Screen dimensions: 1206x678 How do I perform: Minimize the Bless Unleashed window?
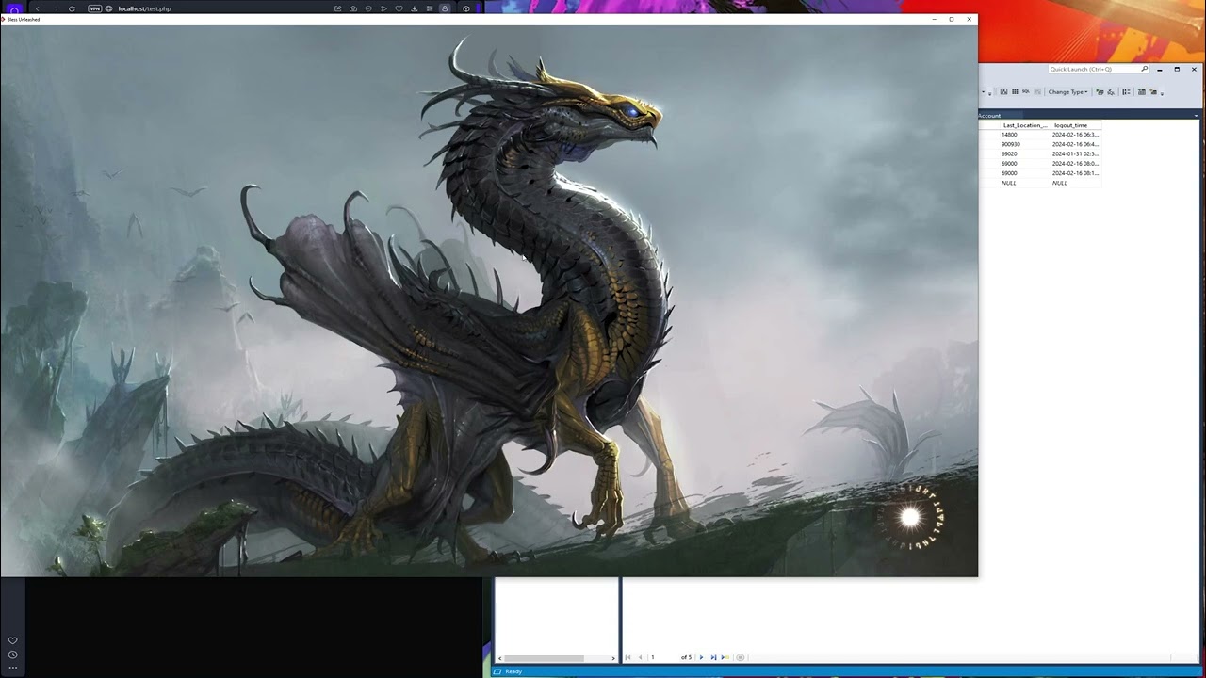934,19
